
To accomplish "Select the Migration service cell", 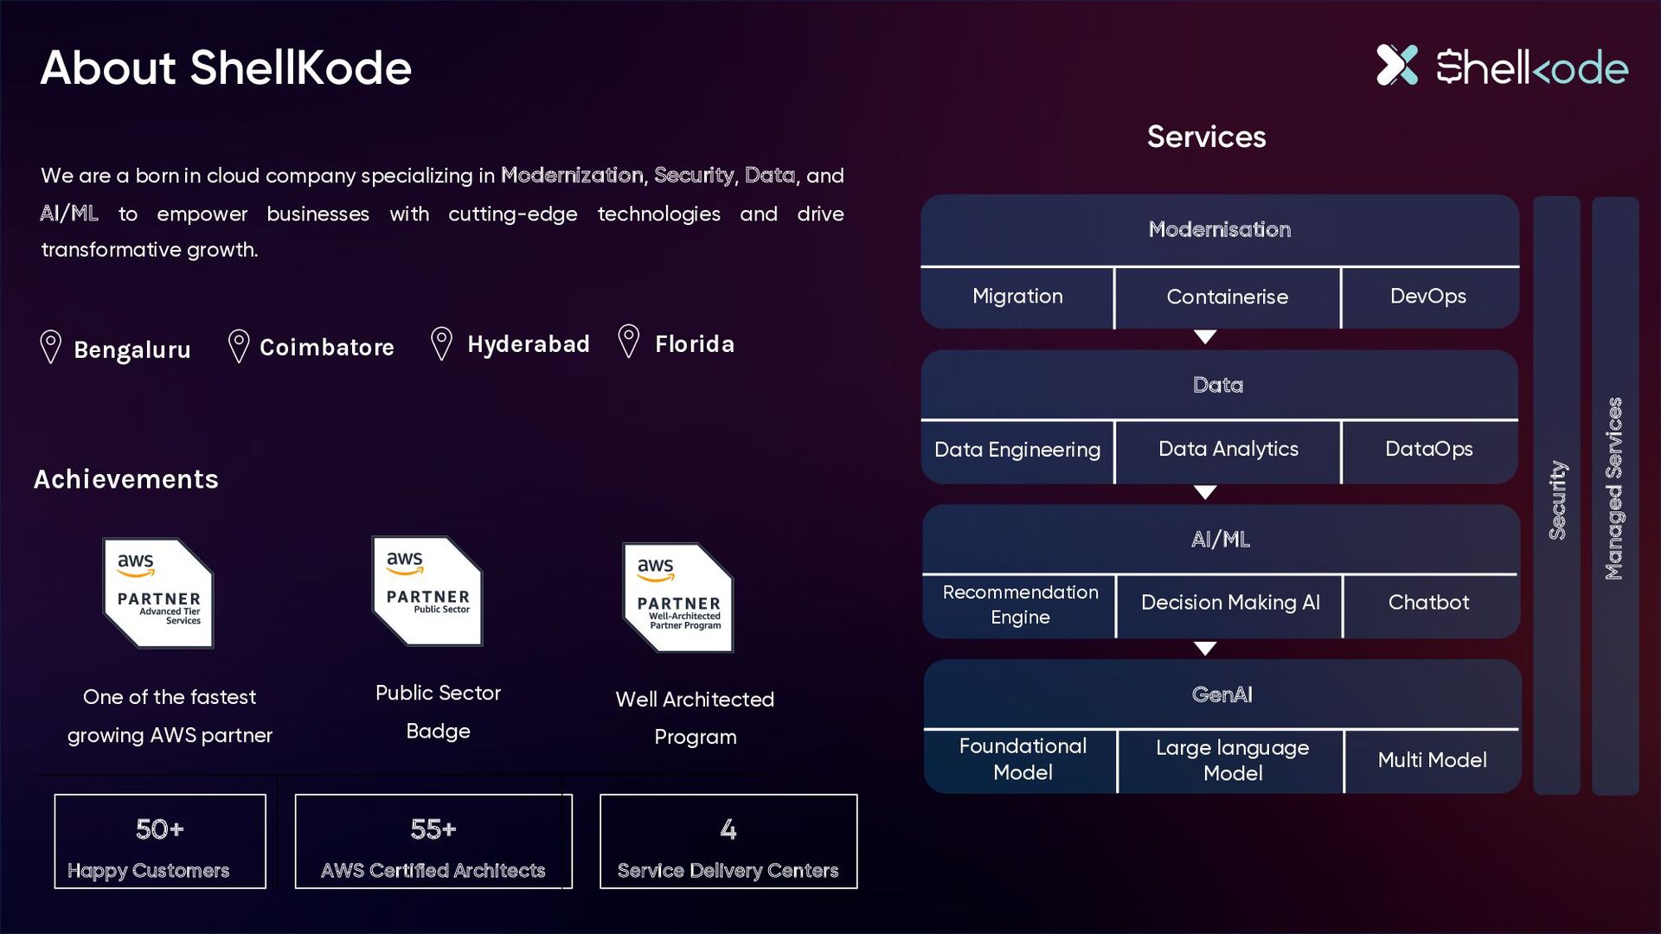I will pos(1017,297).
